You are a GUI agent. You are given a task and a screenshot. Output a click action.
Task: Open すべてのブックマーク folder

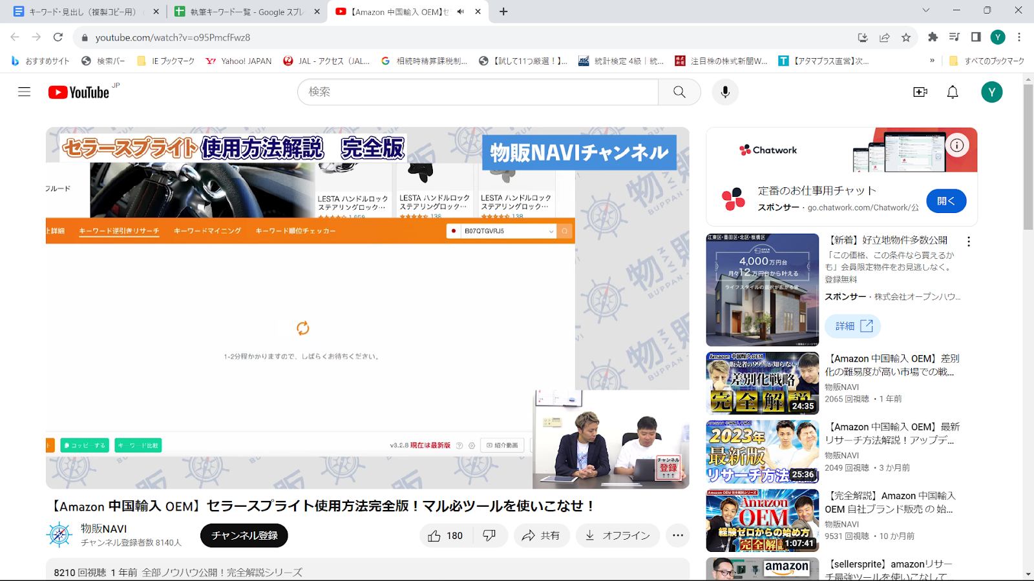click(987, 61)
